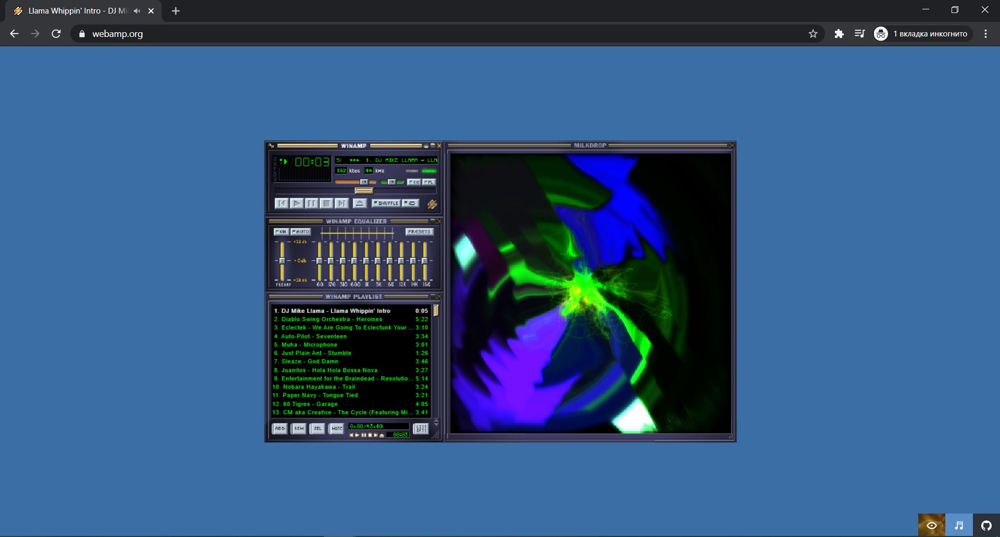Click the 60 Hz equalizer band slider
Screen dimensions: 1000x537
(319, 261)
